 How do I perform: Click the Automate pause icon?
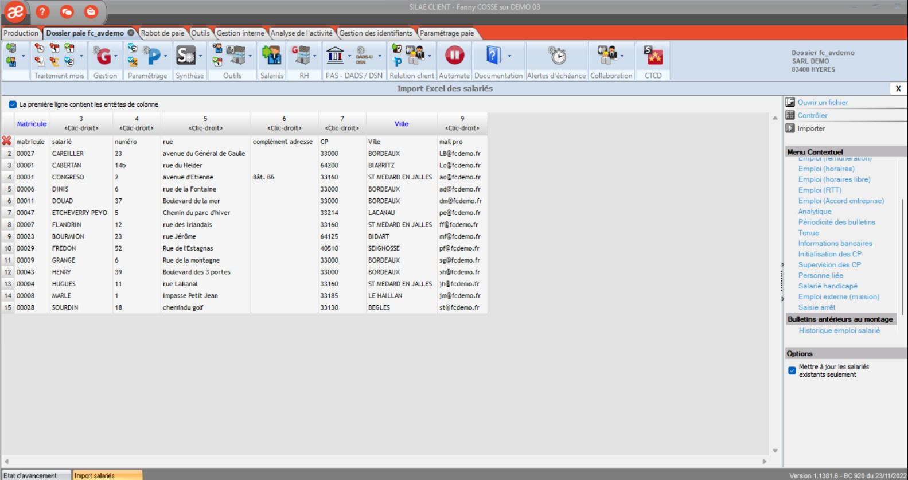pos(454,56)
